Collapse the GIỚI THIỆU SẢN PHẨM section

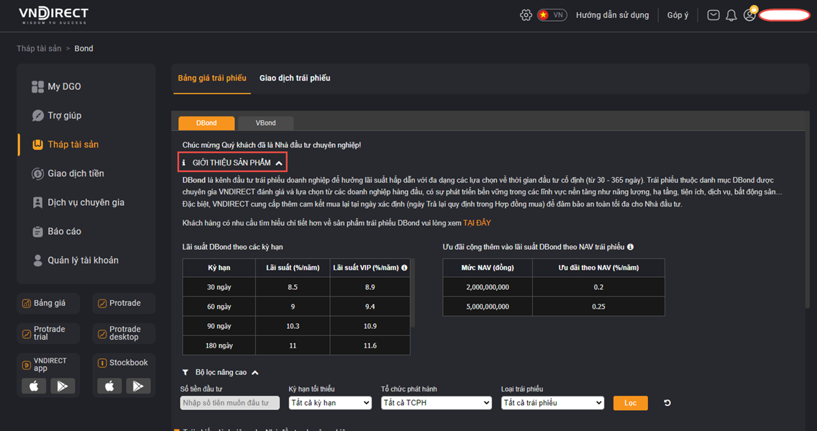pyautogui.click(x=232, y=163)
